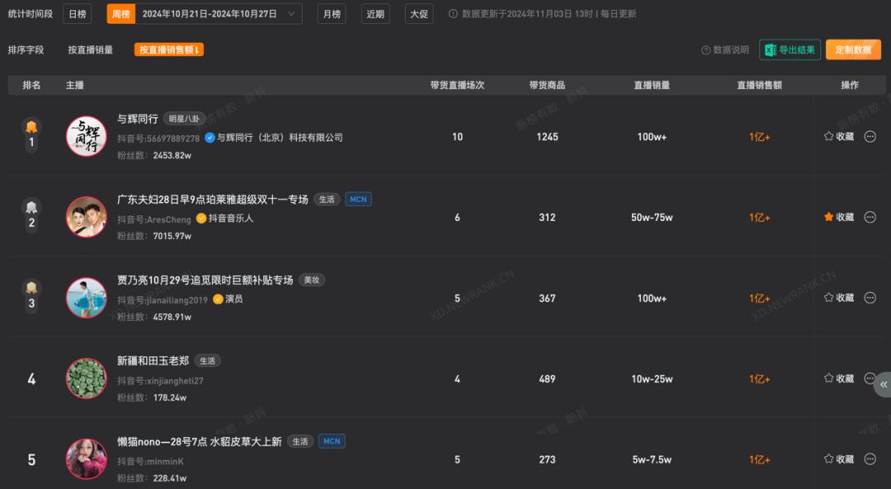Screen dimensions: 891x489
Task: Open 贾乃亮's avatar thumbnail
Action: click(x=87, y=298)
